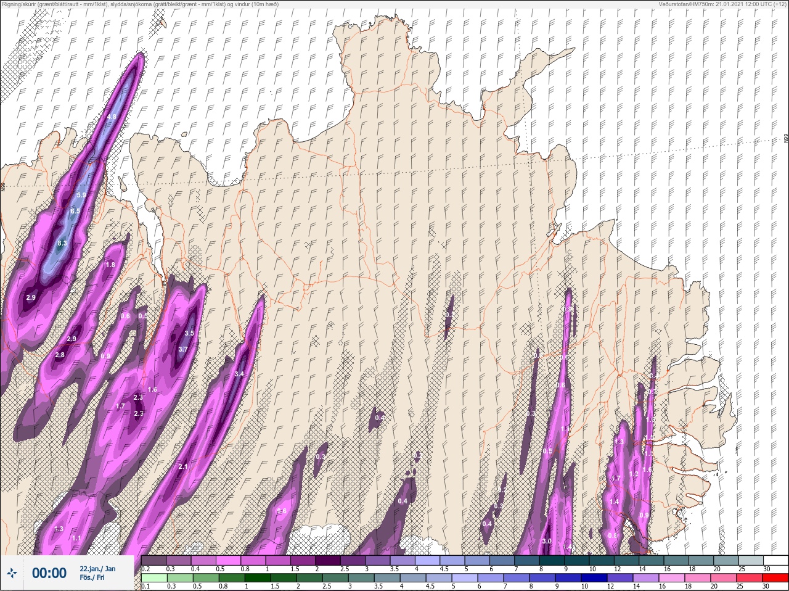This screenshot has width=789, height=591.
Task: Select the white 30 swatch in the upper legend
Action: coord(775,560)
